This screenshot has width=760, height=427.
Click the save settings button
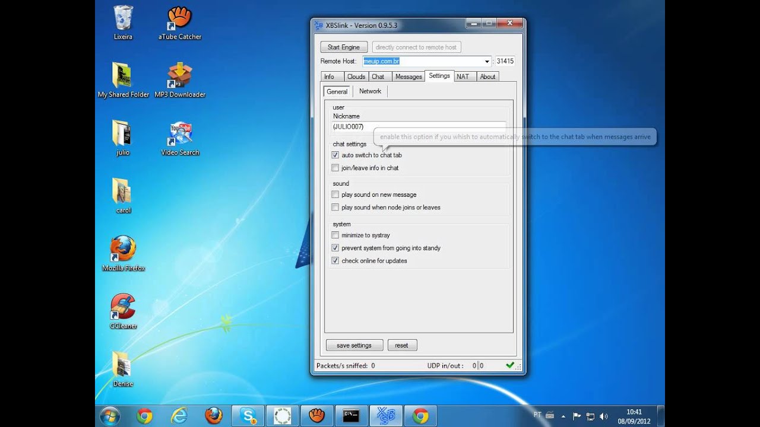[354, 345]
